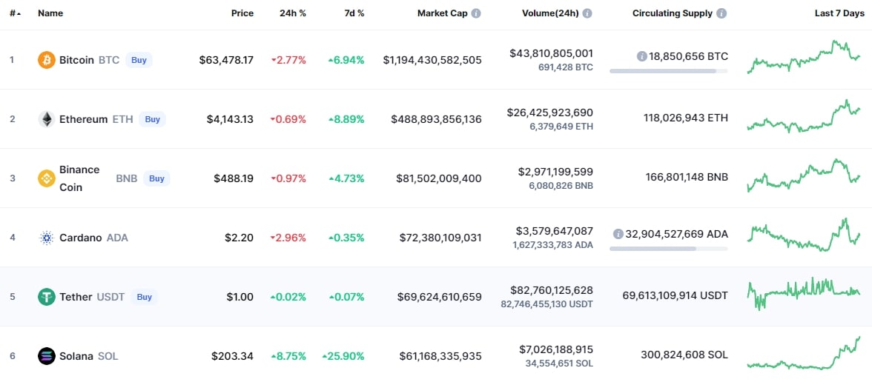Image resolution: width=872 pixels, height=382 pixels.
Task: Sort table by 24h % column header
Action: pos(292,13)
